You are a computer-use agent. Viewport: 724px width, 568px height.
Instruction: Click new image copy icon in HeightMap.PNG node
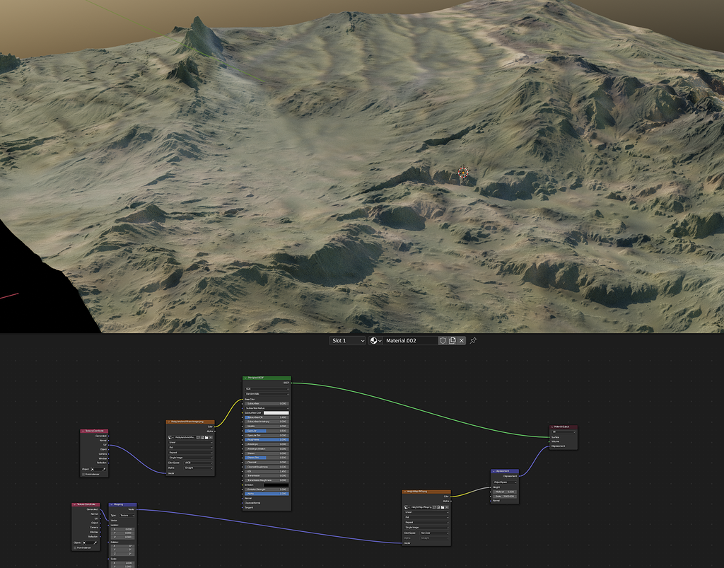pos(438,507)
